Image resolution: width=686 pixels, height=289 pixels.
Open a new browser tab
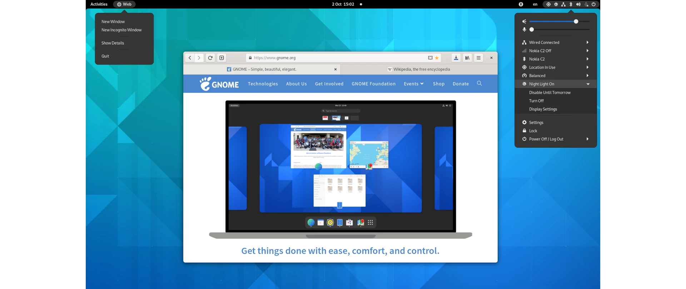pos(222,58)
